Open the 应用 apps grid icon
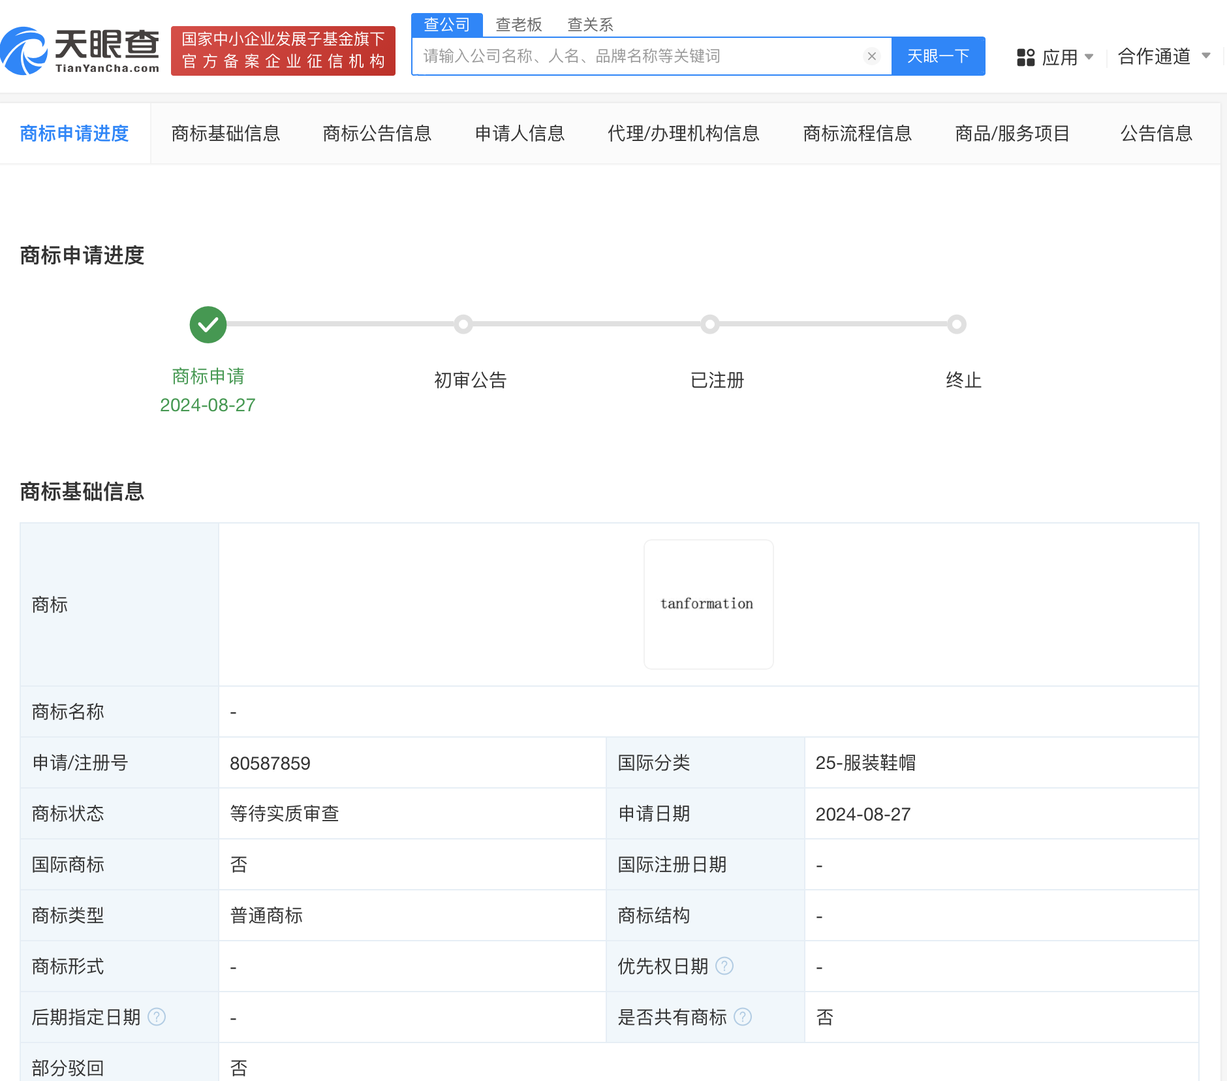Image resolution: width=1227 pixels, height=1081 pixels. point(1025,57)
